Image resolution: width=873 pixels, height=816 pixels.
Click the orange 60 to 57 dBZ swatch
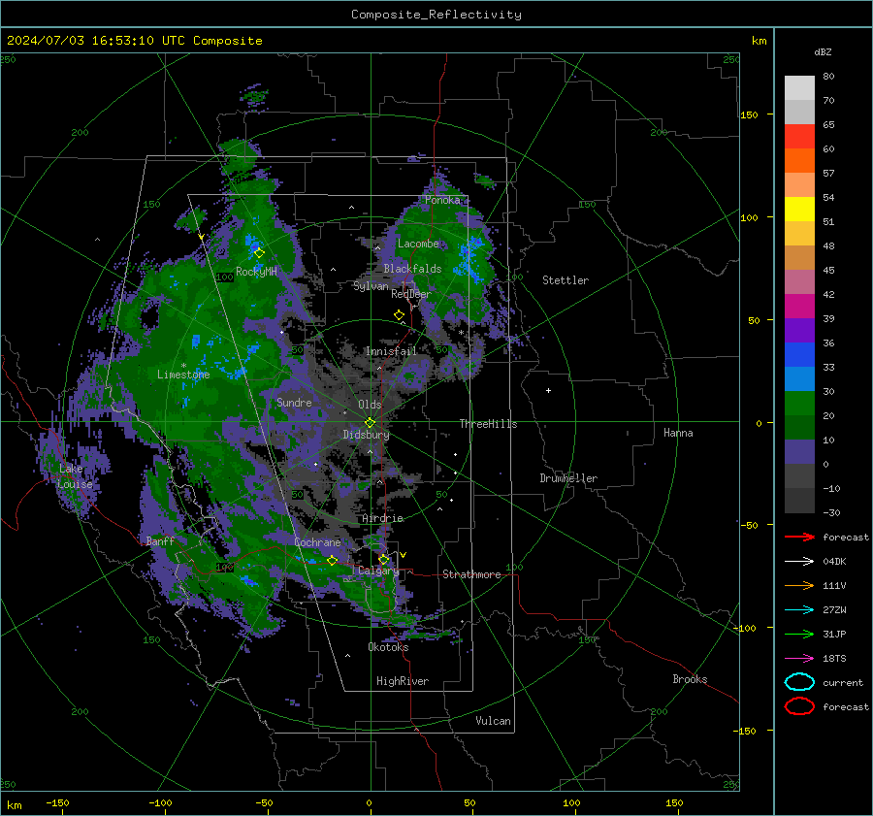tap(799, 160)
